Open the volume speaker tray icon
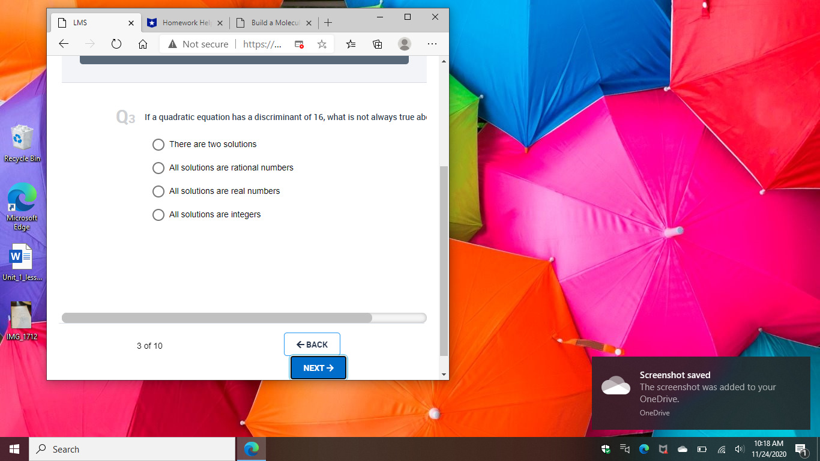 pos(740,449)
